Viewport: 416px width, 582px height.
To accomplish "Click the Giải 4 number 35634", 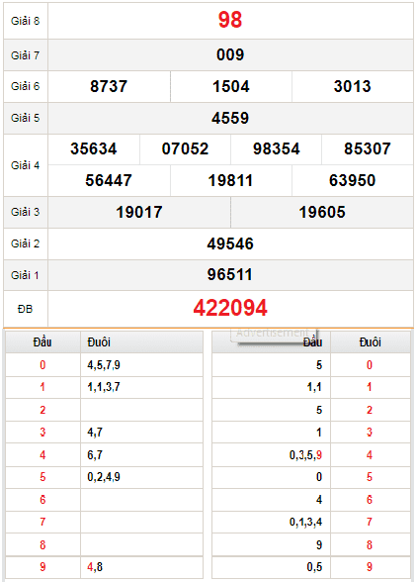I will pyautogui.click(x=94, y=148).
